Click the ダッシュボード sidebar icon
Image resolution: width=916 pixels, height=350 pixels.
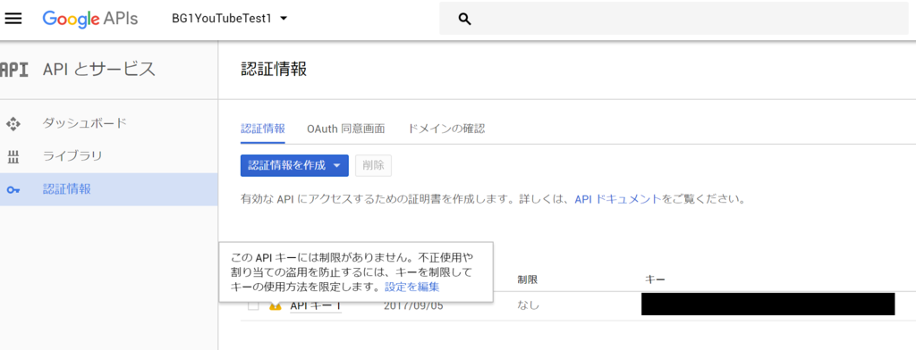[13, 124]
